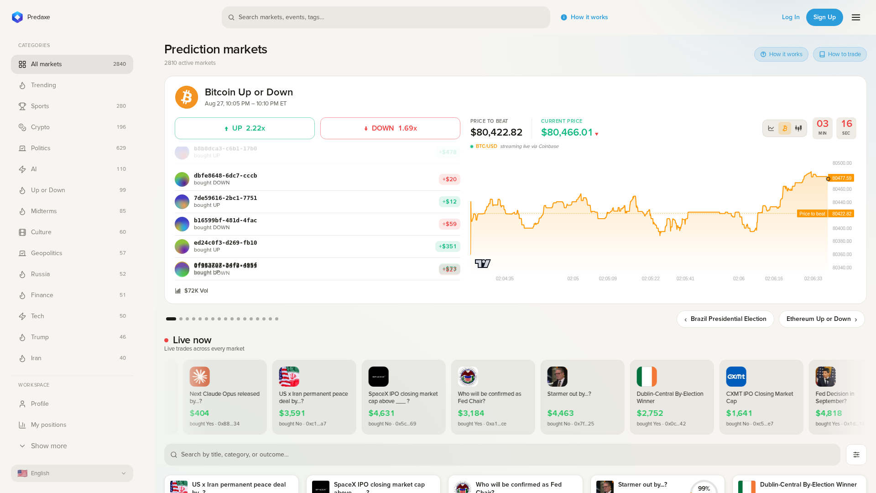Image resolution: width=876 pixels, height=493 pixels.
Task: Switch to candlestick chart icon
Action: pyautogui.click(x=798, y=128)
